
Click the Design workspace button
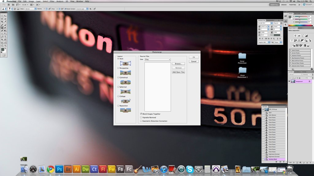tap(284, 5)
